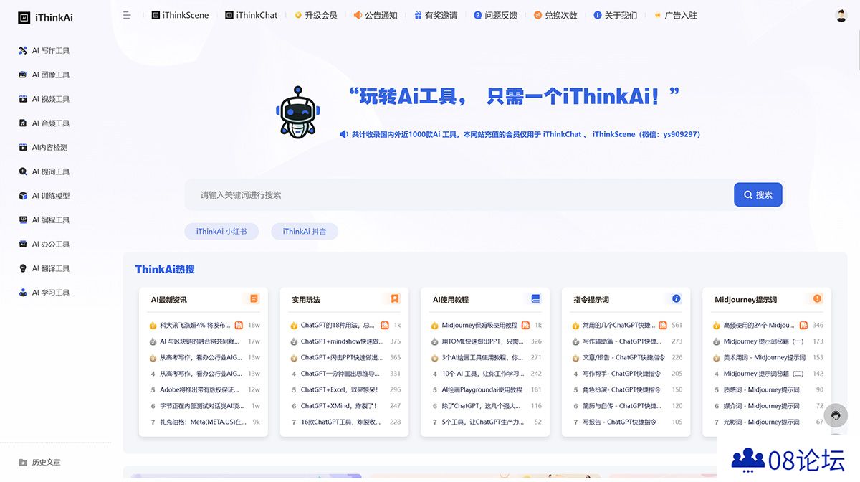This screenshot has height=482, width=860.
Task: Click 公告通知 megaphone item
Action: [x=376, y=15]
